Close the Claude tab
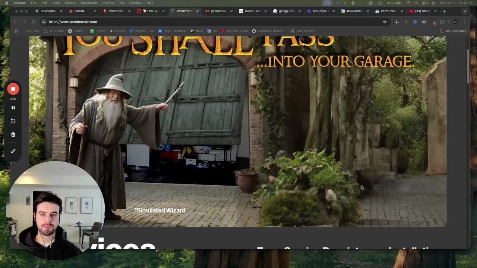The image size is (477, 268). (95, 11)
